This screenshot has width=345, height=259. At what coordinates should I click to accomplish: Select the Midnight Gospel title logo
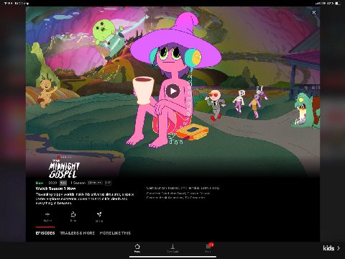[64, 168]
